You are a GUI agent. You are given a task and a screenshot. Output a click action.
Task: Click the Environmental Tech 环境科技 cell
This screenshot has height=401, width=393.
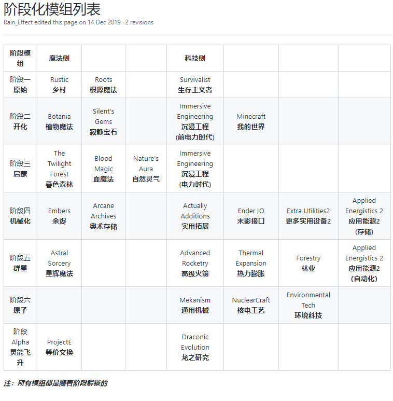tap(308, 305)
